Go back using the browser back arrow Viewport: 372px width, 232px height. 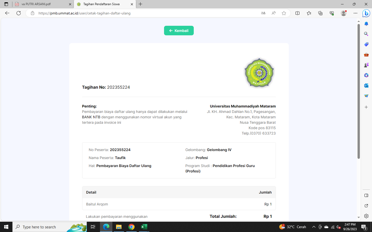pyautogui.click(x=7, y=13)
